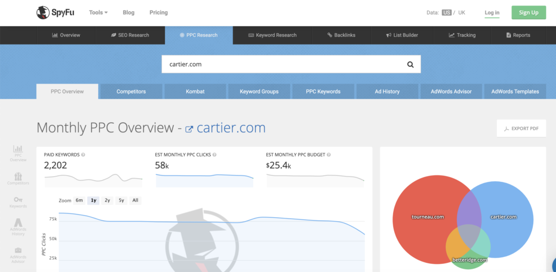Open the Tracking nav tab
The image size is (556, 272).
(x=462, y=35)
